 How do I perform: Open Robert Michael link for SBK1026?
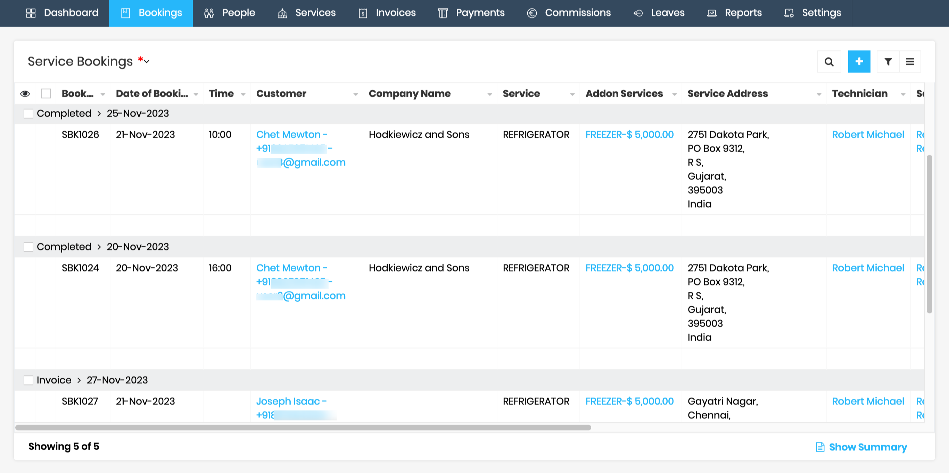point(868,134)
